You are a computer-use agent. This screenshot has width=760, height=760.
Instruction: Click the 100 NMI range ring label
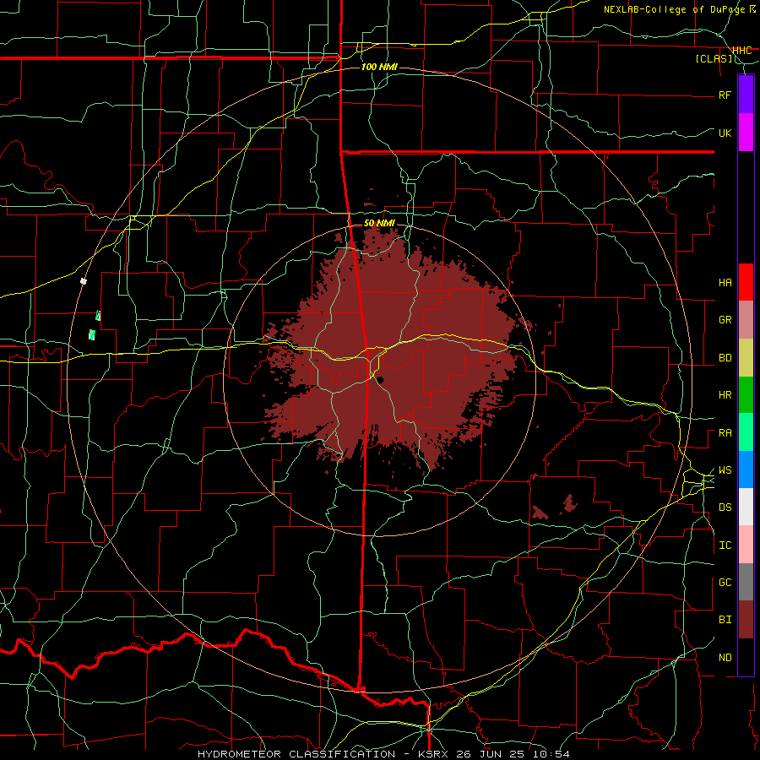coord(379,67)
